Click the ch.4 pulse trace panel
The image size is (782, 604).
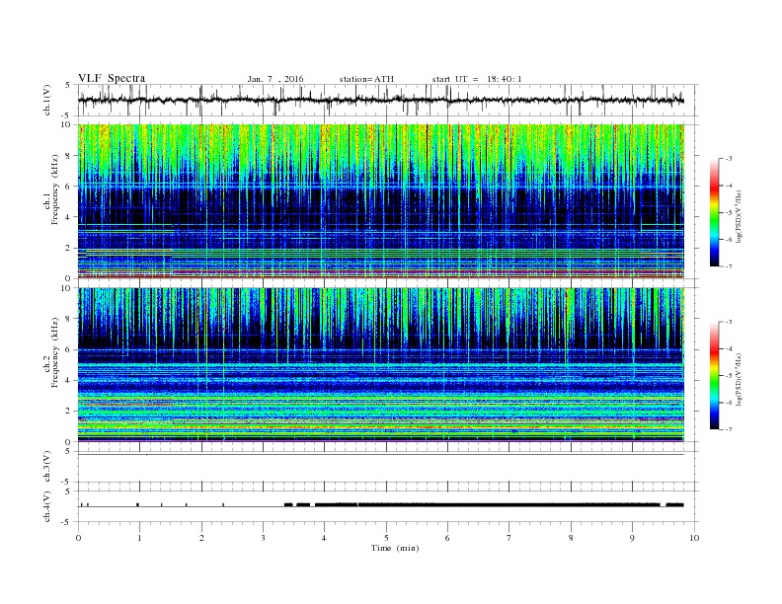[x=388, y=506]
